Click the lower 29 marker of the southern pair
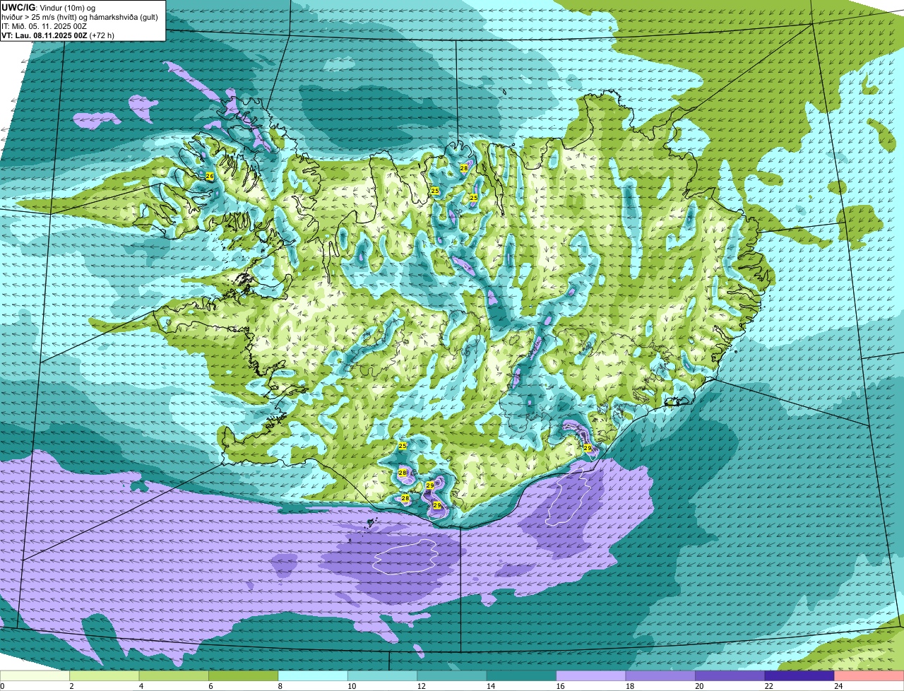904x691 pixels. click(x=437, y=506)
